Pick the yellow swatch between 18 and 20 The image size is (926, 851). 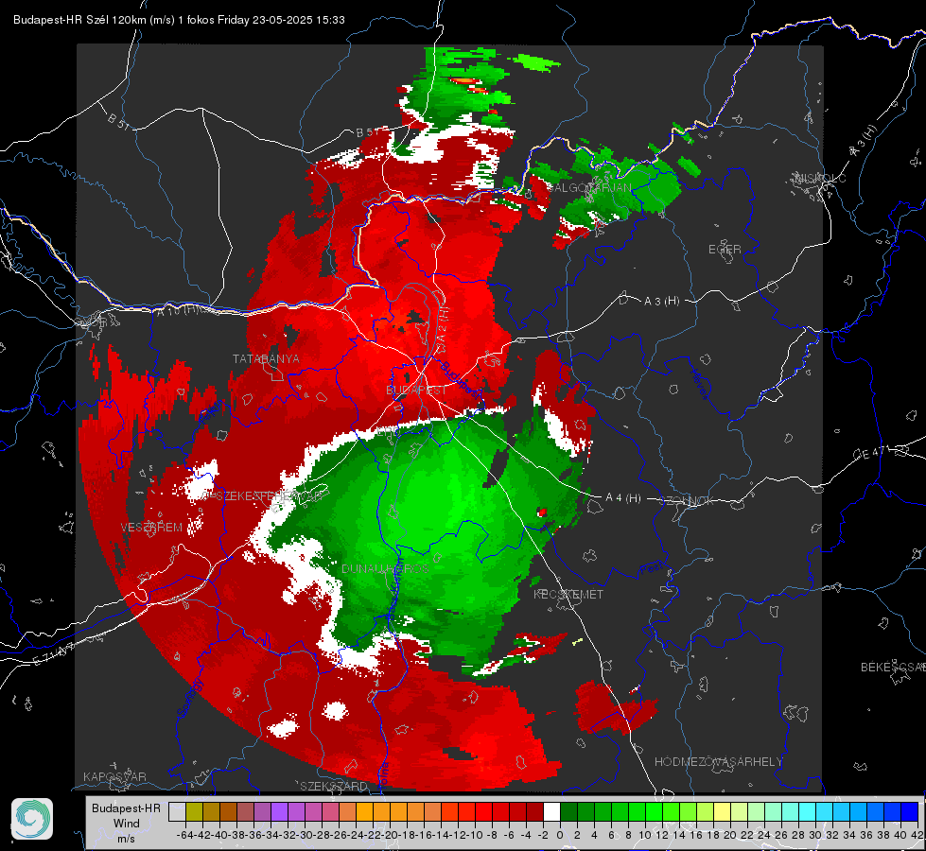click(723, 812)
